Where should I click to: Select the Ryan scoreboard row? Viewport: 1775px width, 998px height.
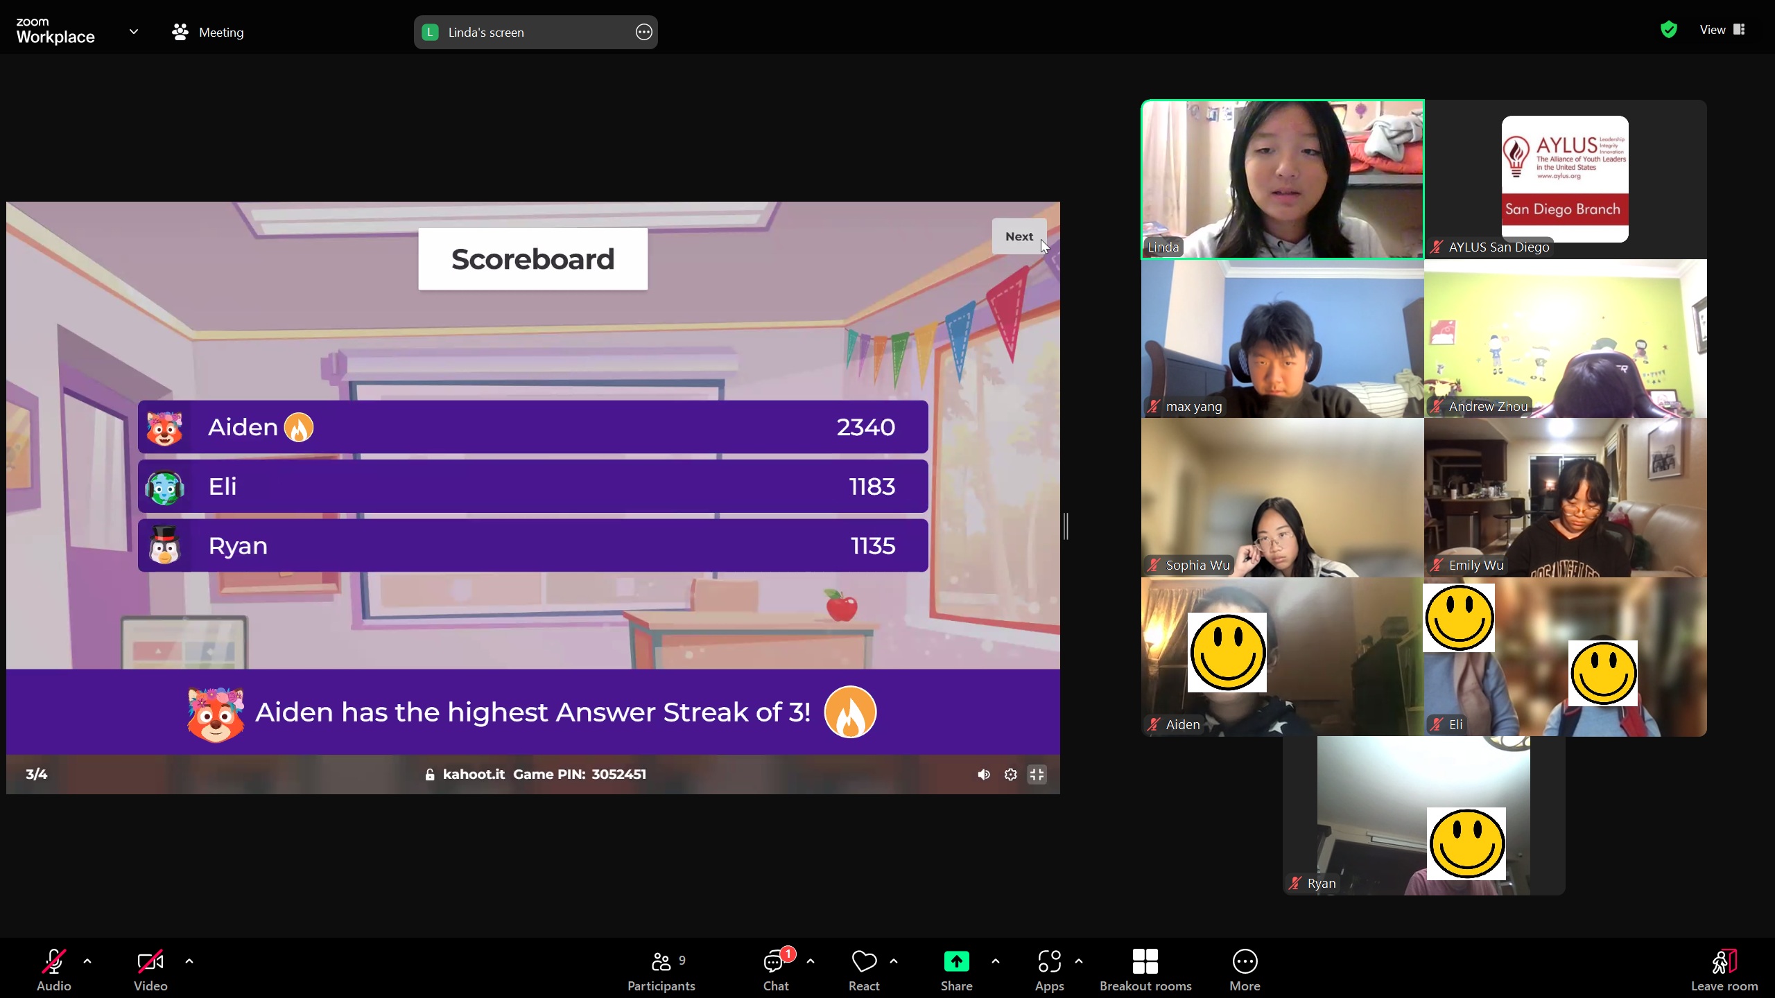click(x=532, y=545)
